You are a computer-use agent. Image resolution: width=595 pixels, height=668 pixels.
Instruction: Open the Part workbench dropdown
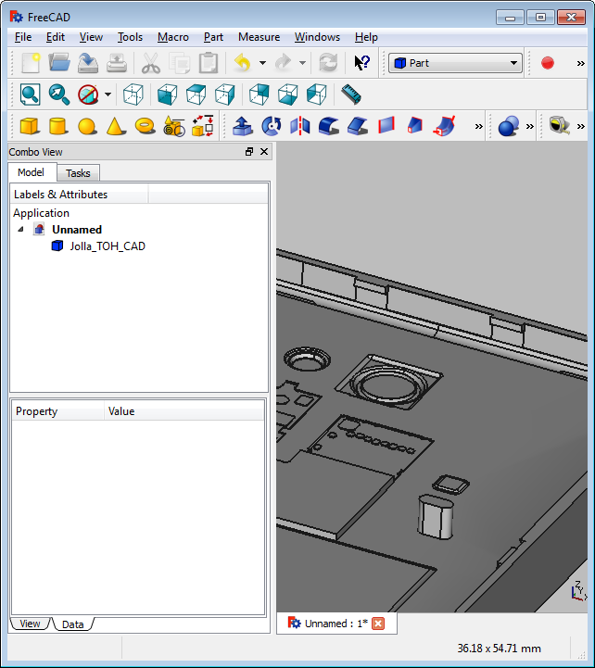pos(455,63)
